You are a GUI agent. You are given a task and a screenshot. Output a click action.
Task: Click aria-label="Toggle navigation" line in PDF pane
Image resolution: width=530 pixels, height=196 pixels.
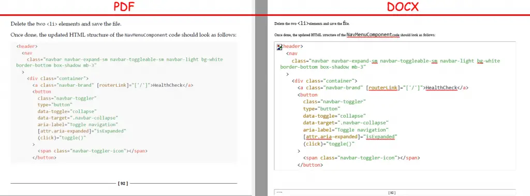pyautogui.click(x=78, y=124)
